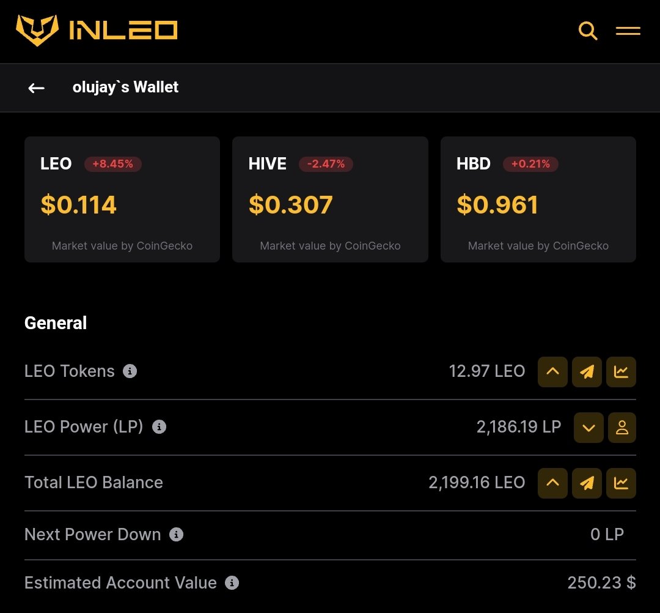The width and height of the screenshot is (660, 613).
Task: Open chart icon on Total LEO Balance row
Action: click(621, 483)
